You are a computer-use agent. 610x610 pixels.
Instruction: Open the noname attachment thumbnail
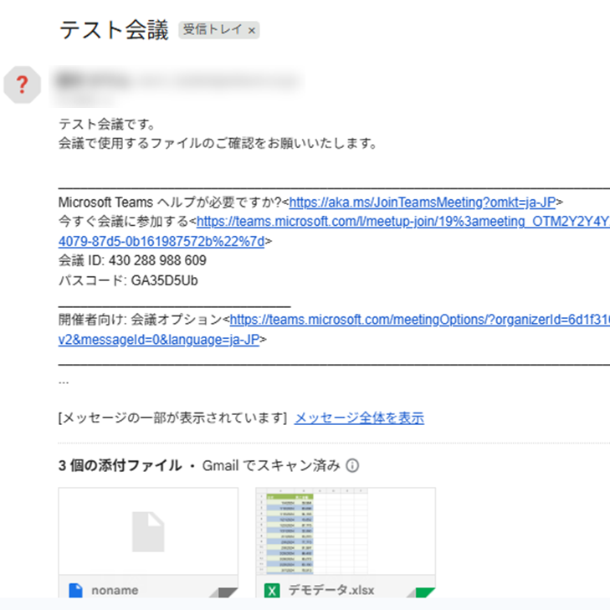[x=148, y=531]
